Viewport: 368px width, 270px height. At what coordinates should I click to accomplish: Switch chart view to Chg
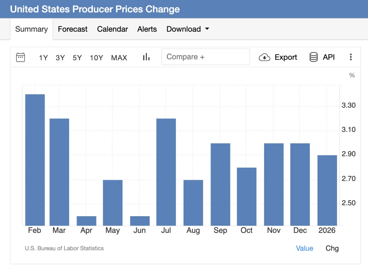[332, 248]
